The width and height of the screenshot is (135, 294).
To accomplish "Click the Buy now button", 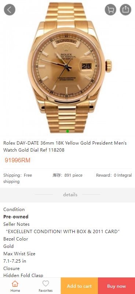I will (x=116, y=286).
